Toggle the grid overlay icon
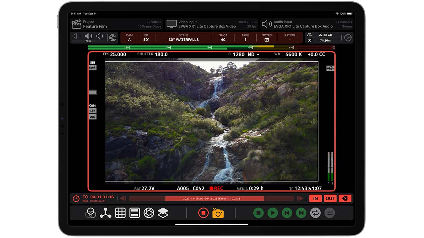 point(120,213)
